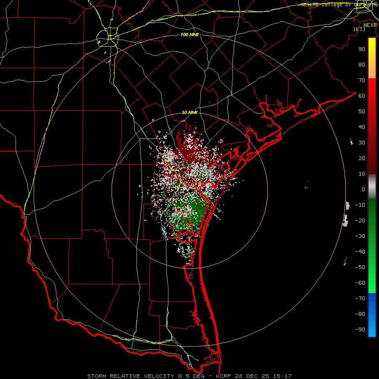
Task: Click the "30" value on the velocity scale
Action: point(362,143)
